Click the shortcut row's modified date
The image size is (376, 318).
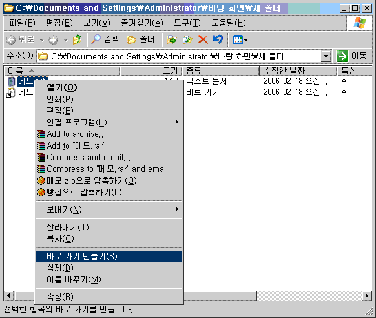click(x=297, y=92)
